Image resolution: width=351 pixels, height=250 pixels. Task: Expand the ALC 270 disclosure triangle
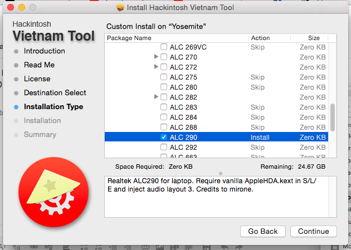coord(156,57)
